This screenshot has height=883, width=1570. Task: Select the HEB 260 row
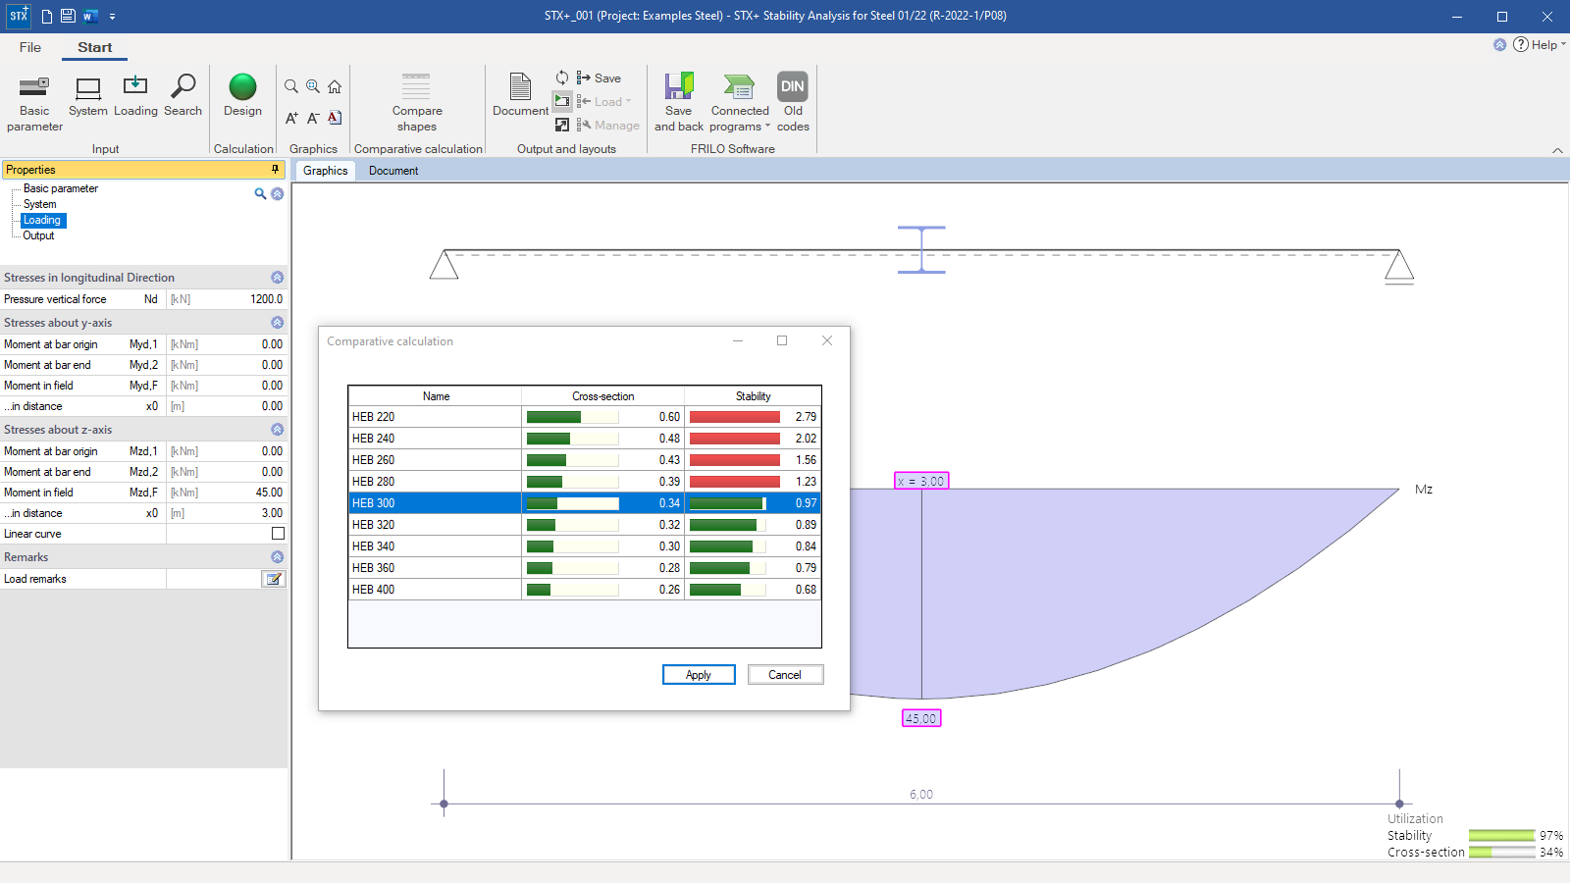(x=585, y=460)
